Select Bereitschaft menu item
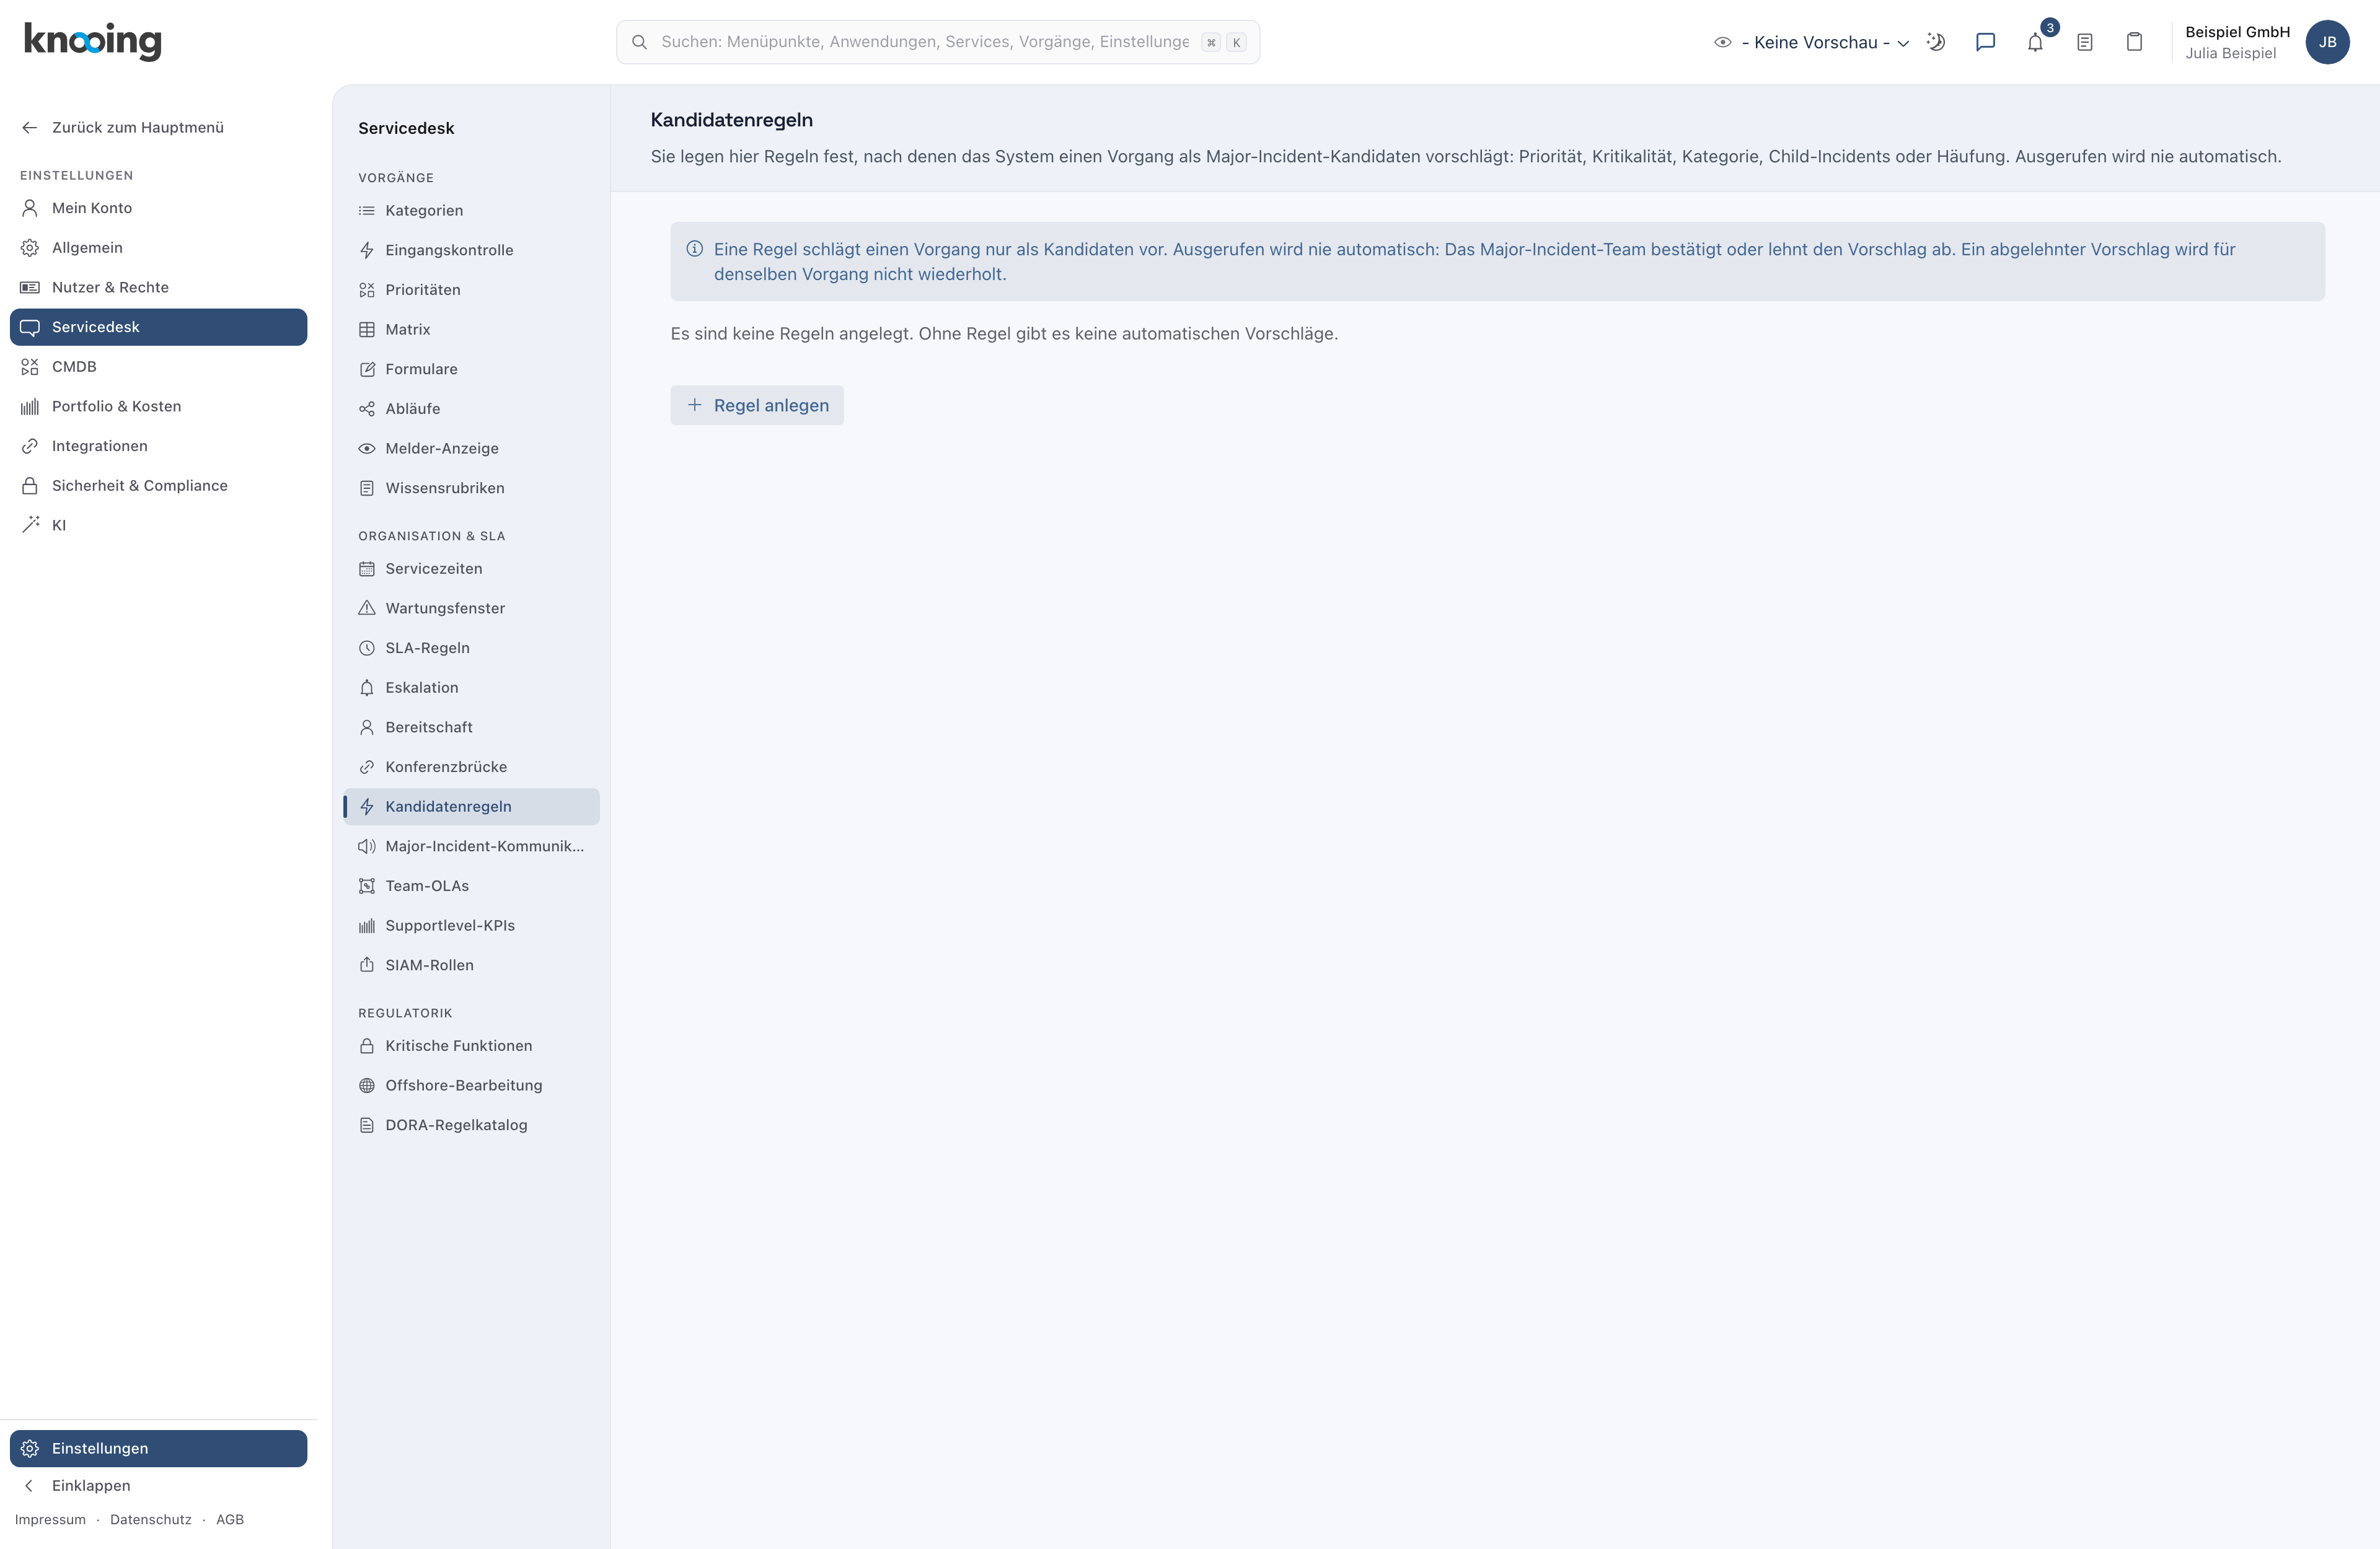The width and height of the screenshot is (2380, 1549). pyautogui.click(x=471, y=727)
